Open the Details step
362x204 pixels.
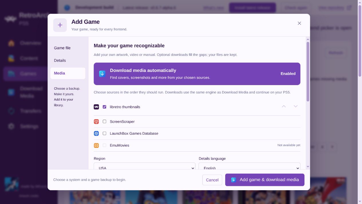(68, 60)
